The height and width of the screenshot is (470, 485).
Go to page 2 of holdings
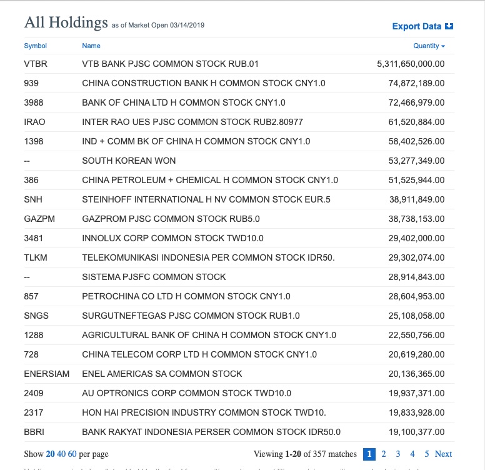384,454
